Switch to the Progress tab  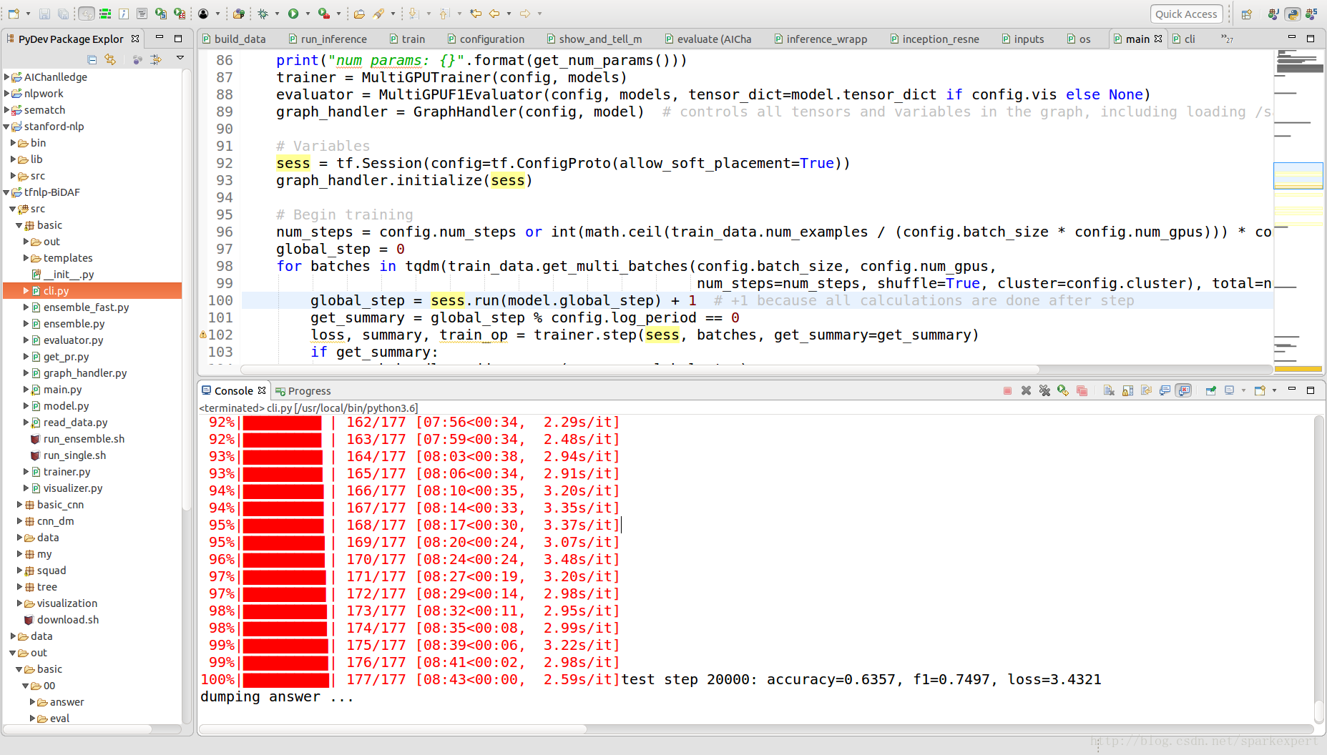coord(303,390)
